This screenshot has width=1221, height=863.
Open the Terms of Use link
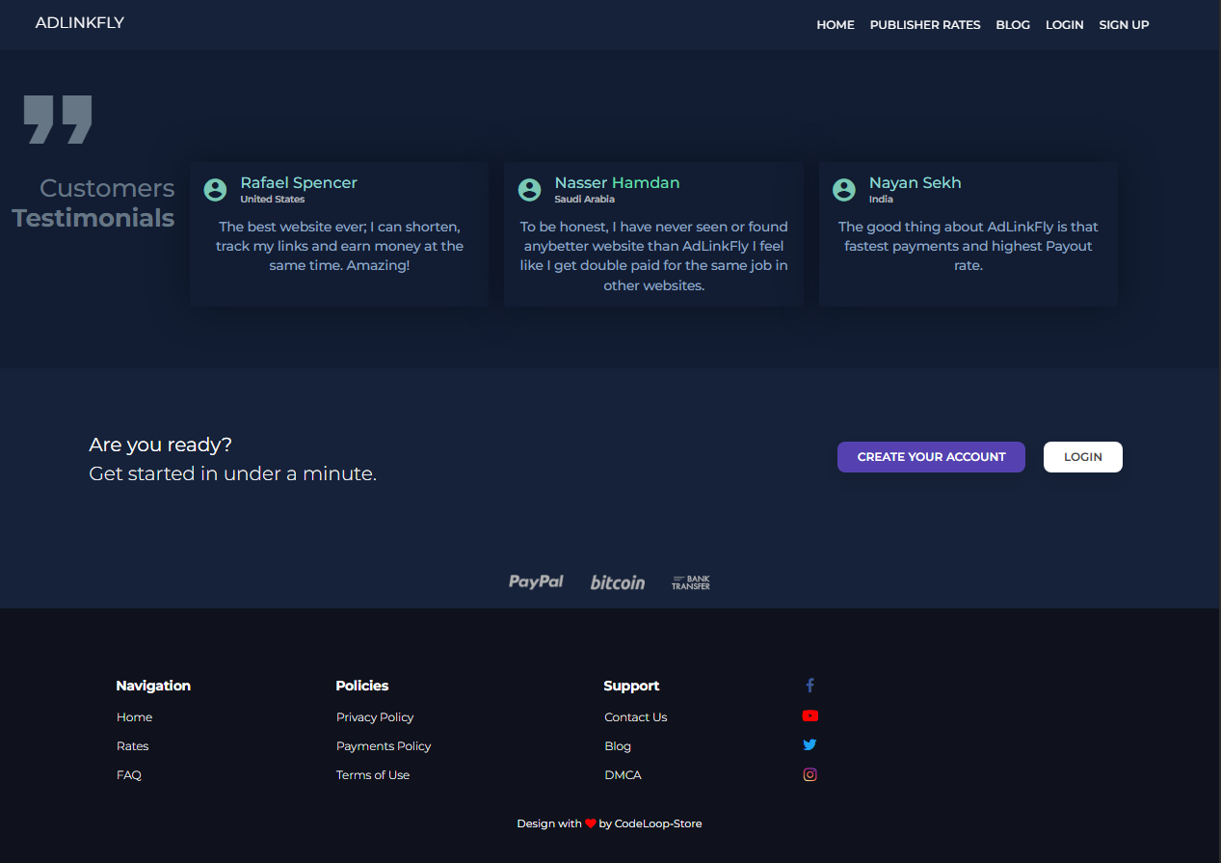373,775
